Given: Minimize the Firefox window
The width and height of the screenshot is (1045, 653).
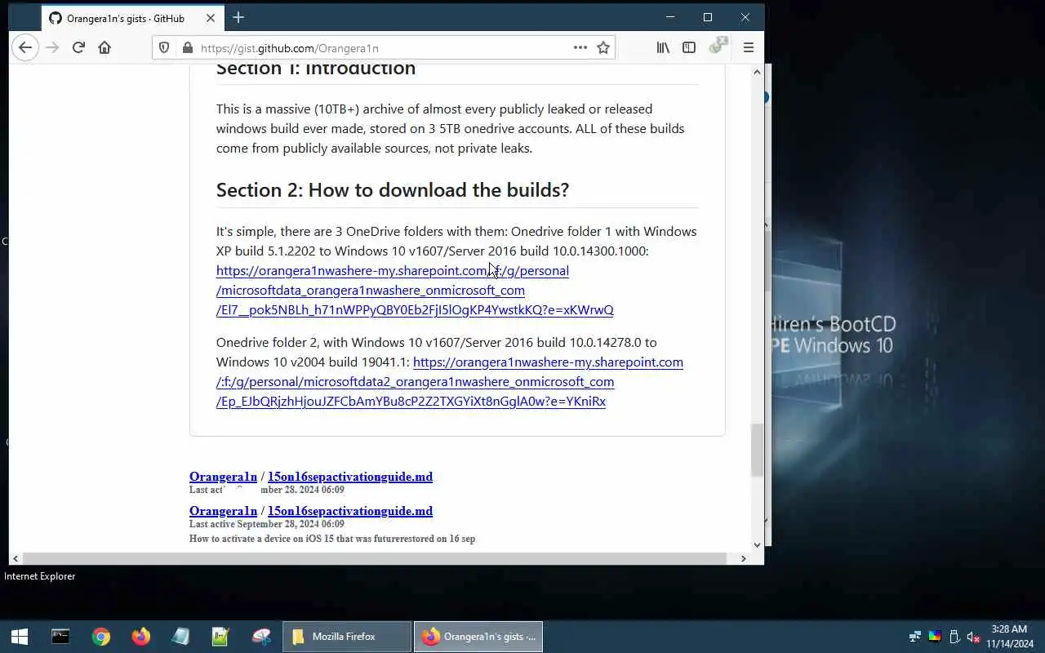Looking at the screenshot, I should (x=670, y=17).
